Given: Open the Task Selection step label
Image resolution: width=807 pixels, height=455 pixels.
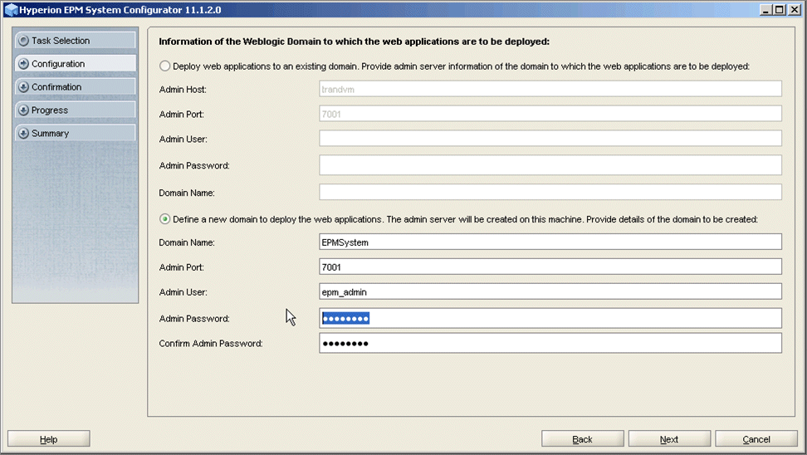Looking at the screenshot, I should pyautogui.click(x=61, y=41).
